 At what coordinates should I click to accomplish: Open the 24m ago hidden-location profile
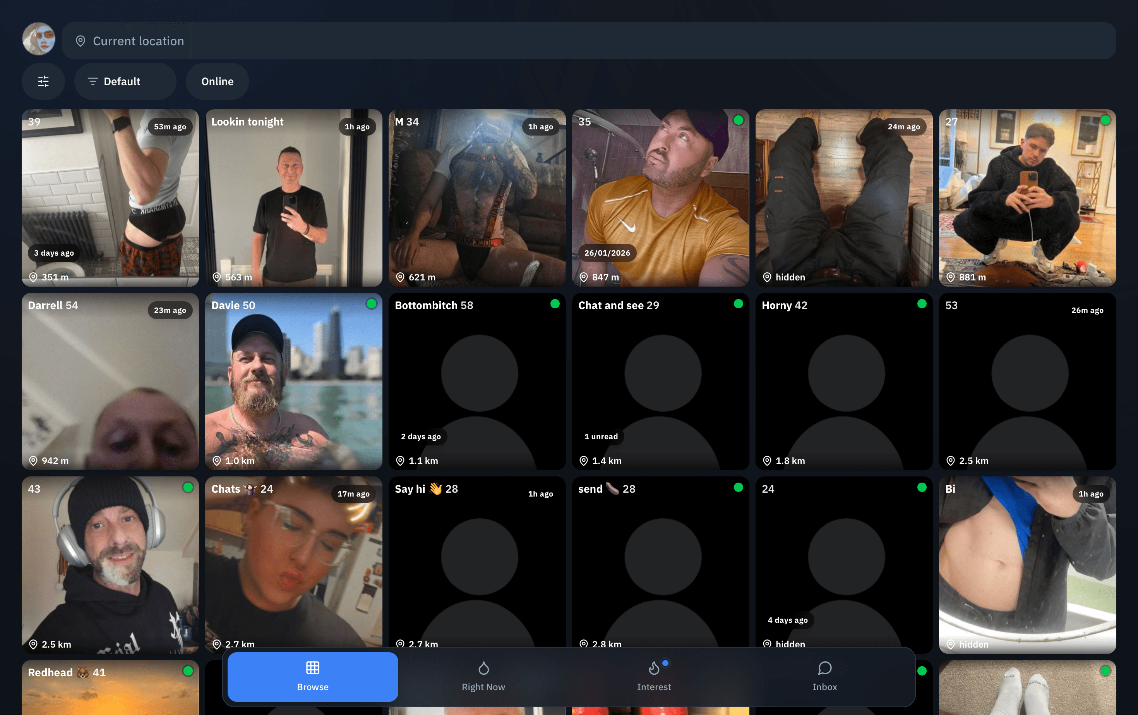[844, 198]
